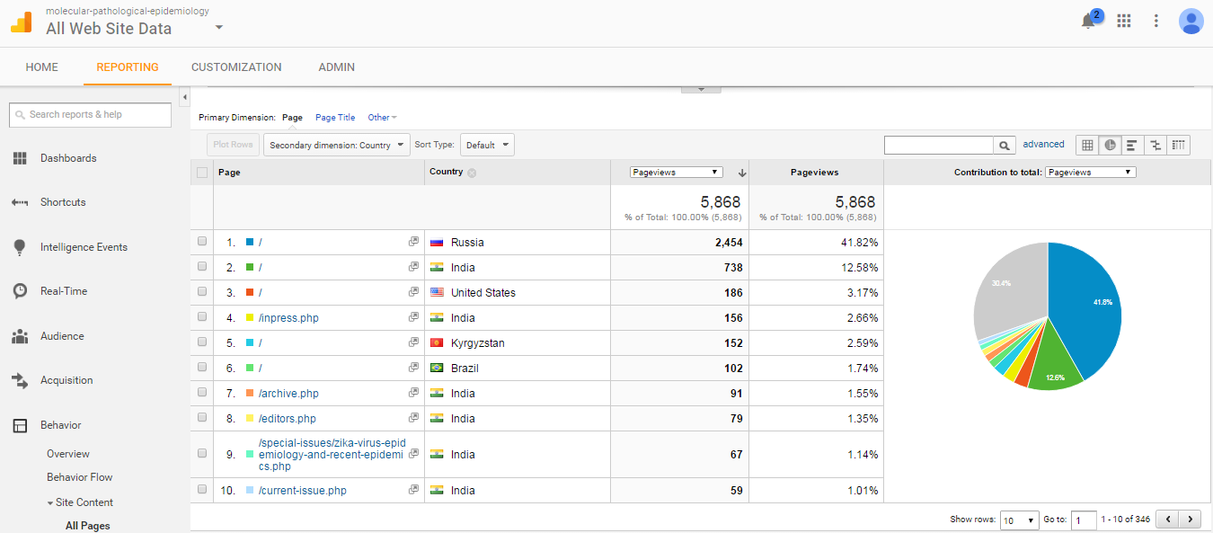Open /inpress.php in new window icon
This screenshot has width=1213, height=533.
click(413, 317)
